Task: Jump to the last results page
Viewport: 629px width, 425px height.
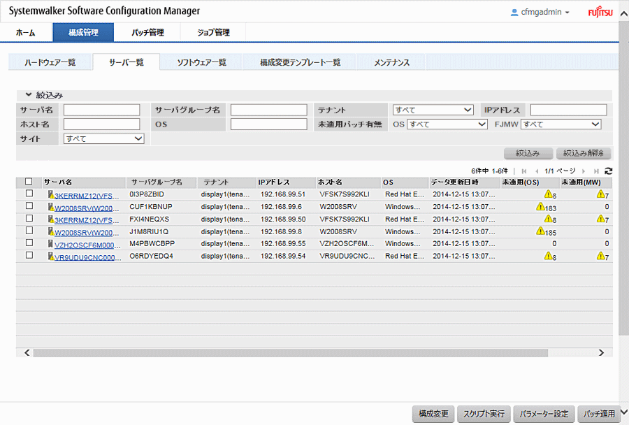Action: pyautogui.click(x=597, y=171)
